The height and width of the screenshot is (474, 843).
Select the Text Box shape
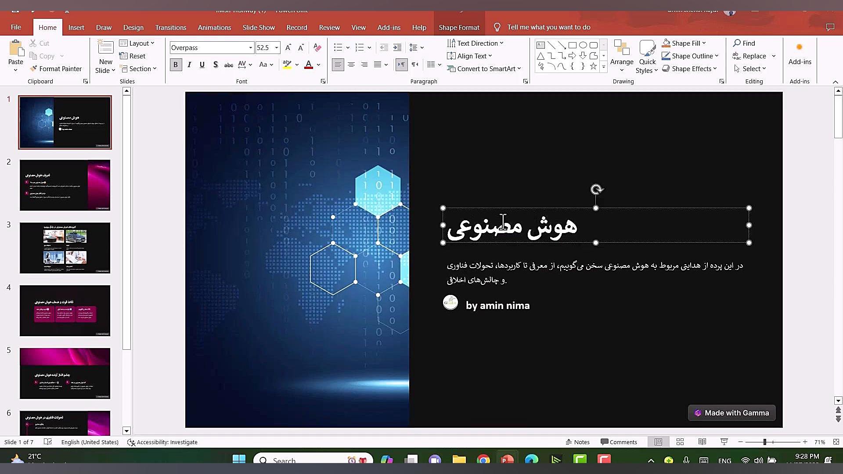(541, 45)
